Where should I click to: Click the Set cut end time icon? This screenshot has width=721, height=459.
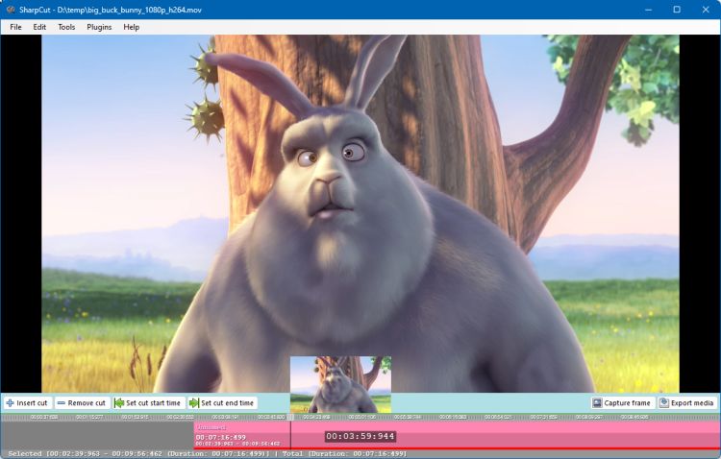tap(194, 403)
